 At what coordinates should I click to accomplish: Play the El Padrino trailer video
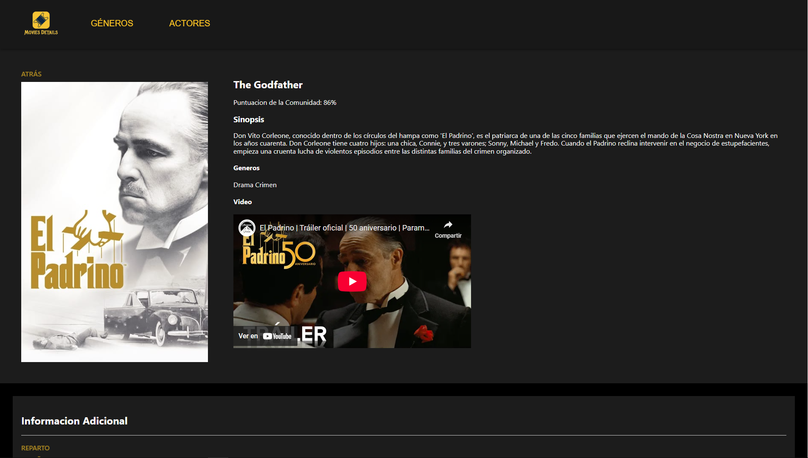(352, 281)
